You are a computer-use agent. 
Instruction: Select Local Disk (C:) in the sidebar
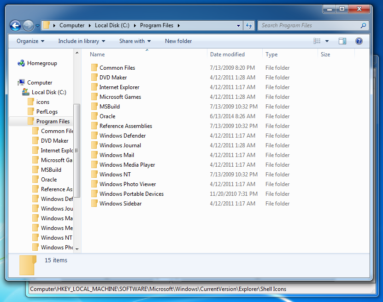[x=49, y=92]
